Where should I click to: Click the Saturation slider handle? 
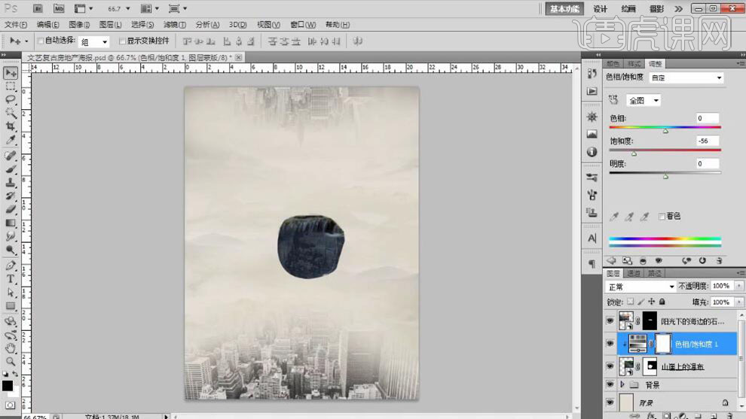[x=634, y=154]
